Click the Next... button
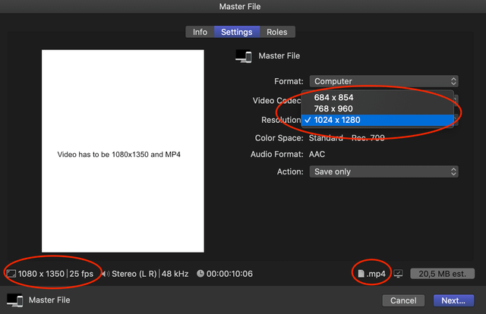Viewport: 486px width, 314px height. tap(453, 300)
